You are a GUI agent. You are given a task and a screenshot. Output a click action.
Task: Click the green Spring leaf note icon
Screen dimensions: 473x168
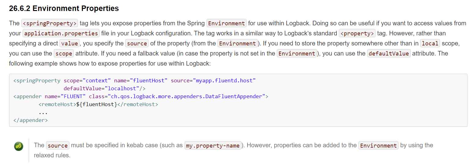[19, 147]
